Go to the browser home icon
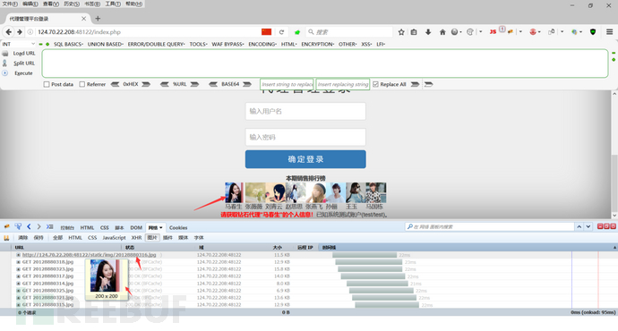 tap(442, 32)
